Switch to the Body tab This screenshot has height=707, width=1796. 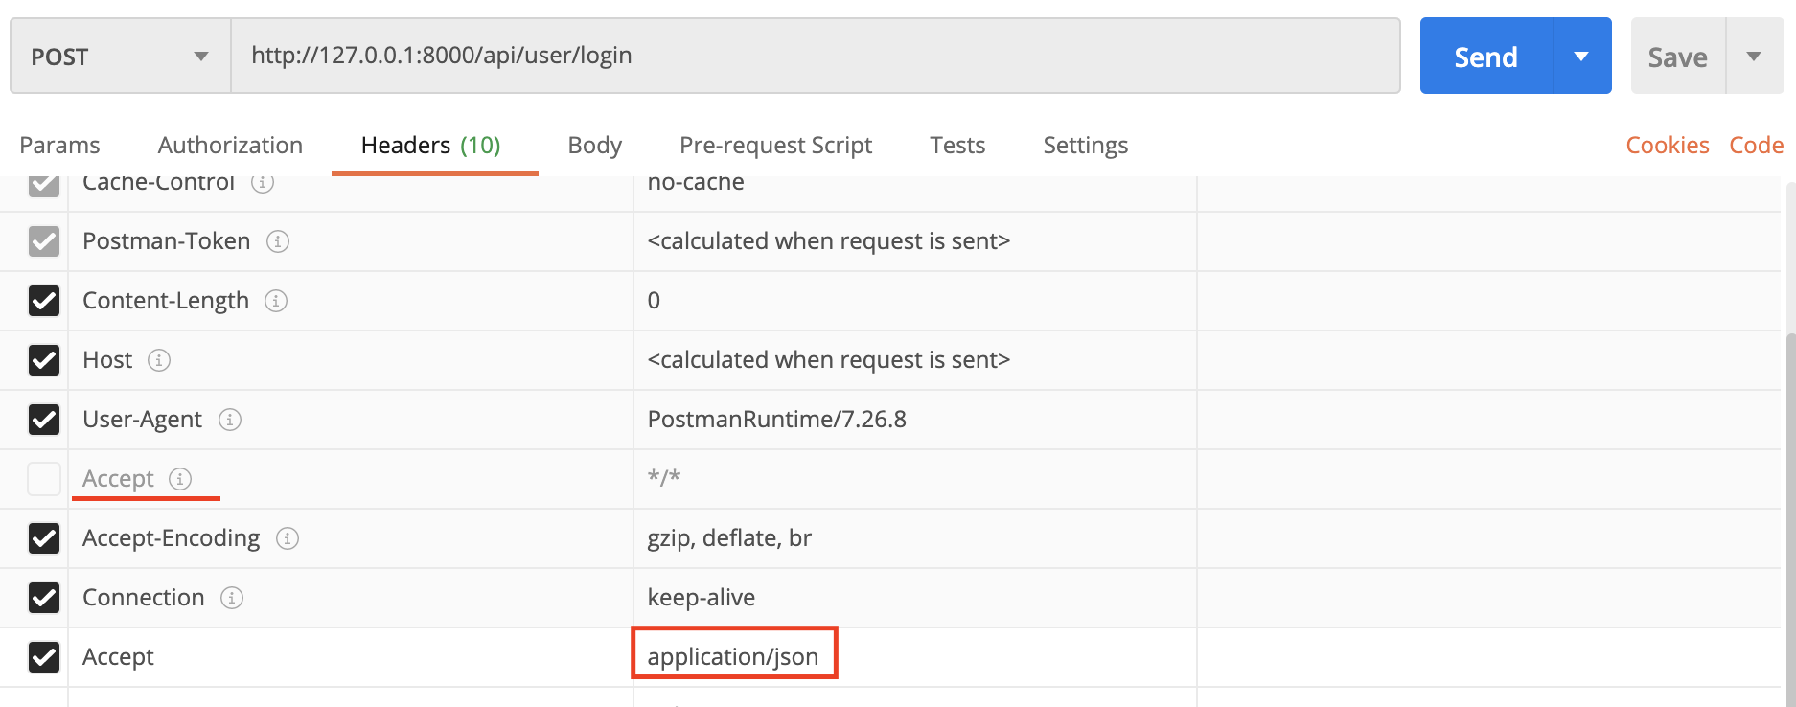coord(595,146)
